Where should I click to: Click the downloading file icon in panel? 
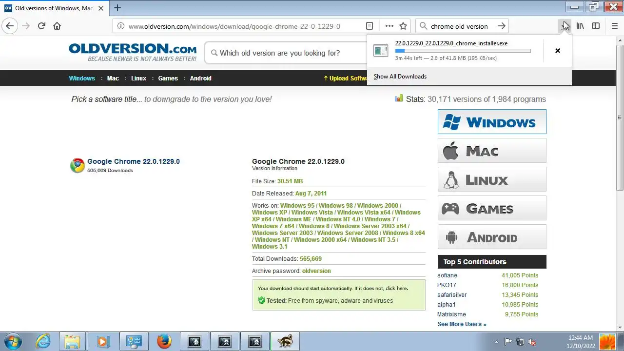coord(381,51)
